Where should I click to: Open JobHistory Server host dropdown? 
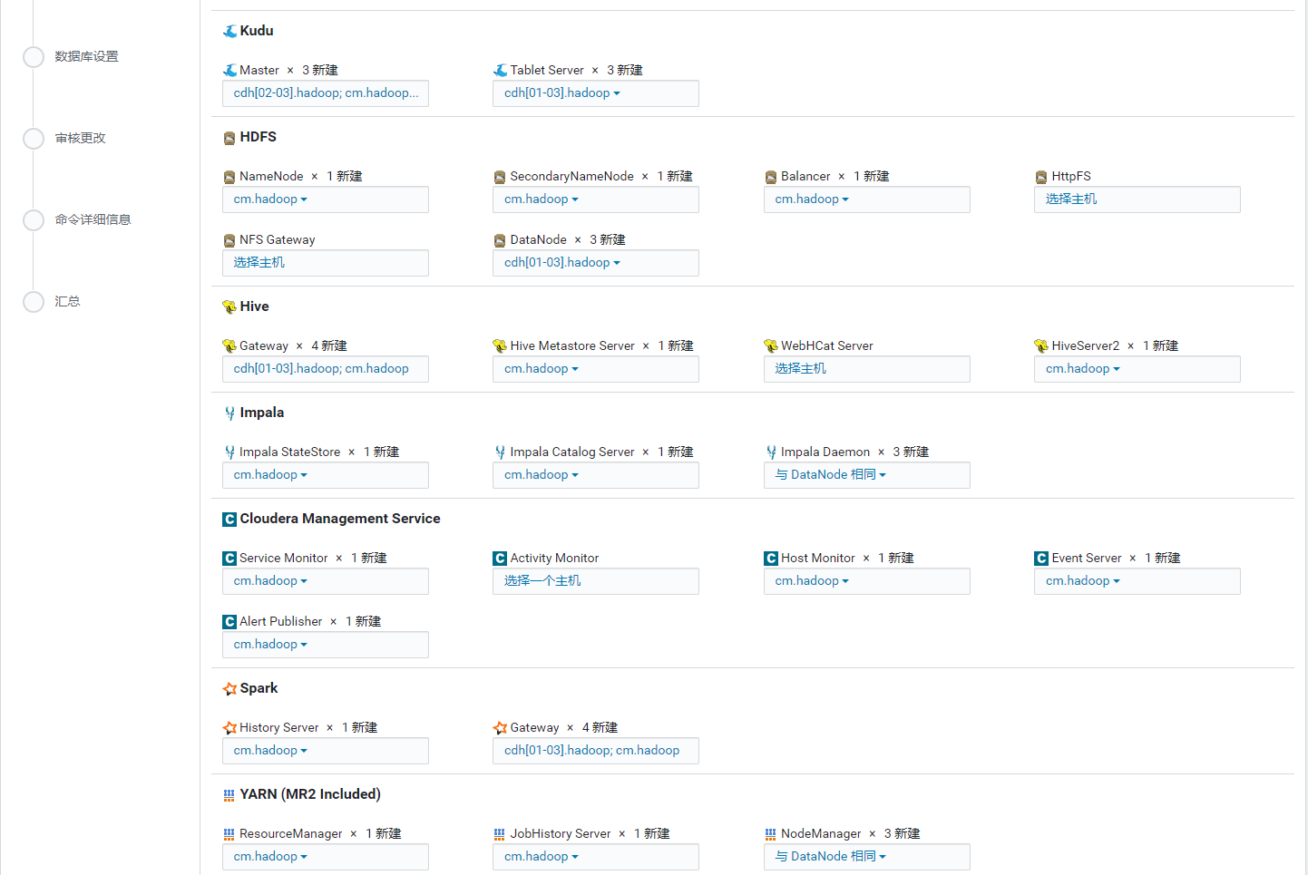[x=596, y=857]
